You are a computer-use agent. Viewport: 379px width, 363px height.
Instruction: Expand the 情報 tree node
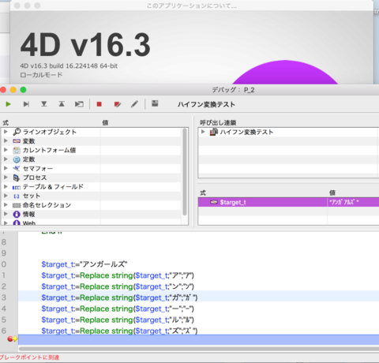click(6, 214)
